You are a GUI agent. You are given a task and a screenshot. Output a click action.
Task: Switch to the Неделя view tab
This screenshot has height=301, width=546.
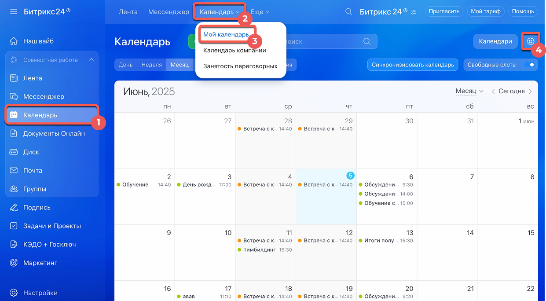click(151, 65)
